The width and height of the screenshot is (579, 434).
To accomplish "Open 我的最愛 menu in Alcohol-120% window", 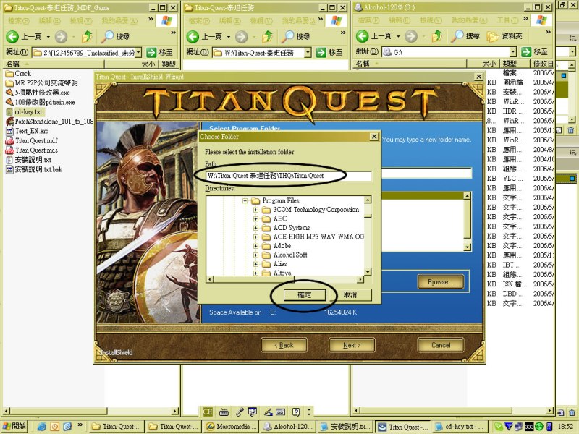I will click(x=469, y=20).
